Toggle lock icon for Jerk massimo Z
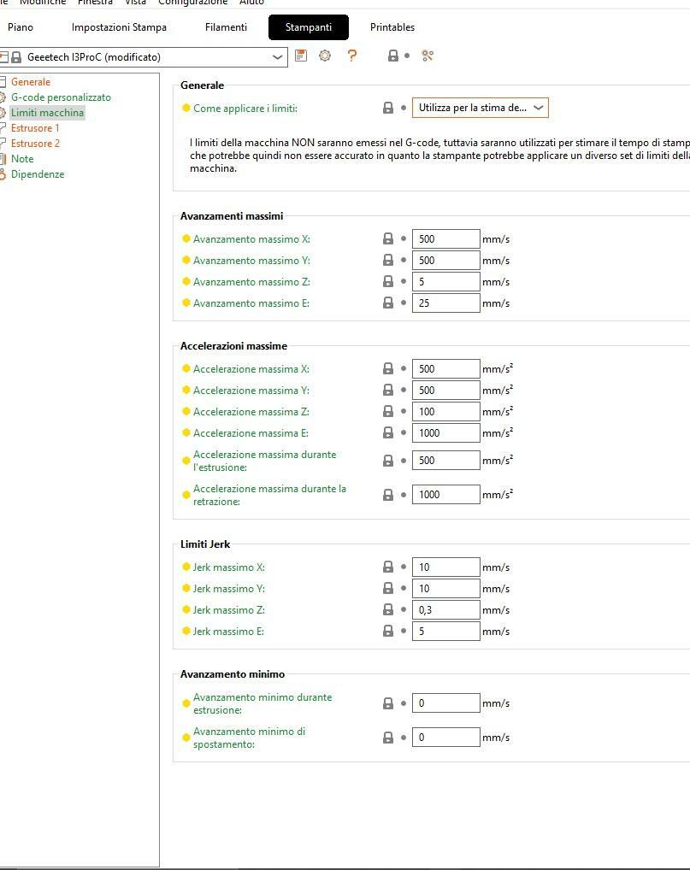 coord(388,609)
